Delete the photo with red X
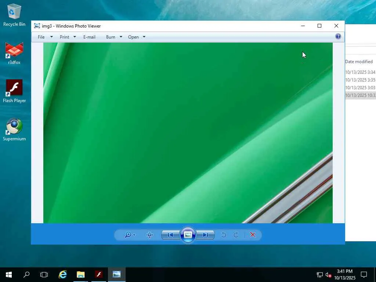Viewport: 376px width, 282px height. click(253, 235)
